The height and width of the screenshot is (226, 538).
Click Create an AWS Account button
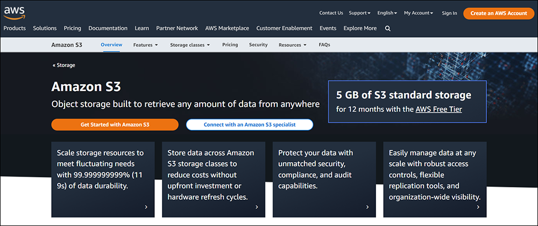pos(499,13)
